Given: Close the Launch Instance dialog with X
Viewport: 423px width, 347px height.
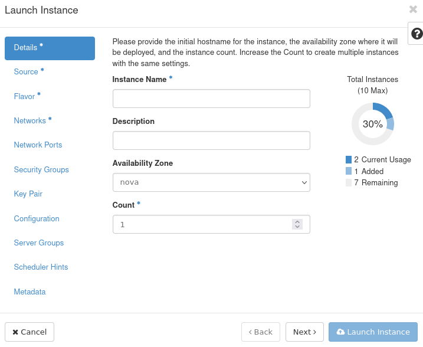Looking at the screenshot, I should pos(413,9).
